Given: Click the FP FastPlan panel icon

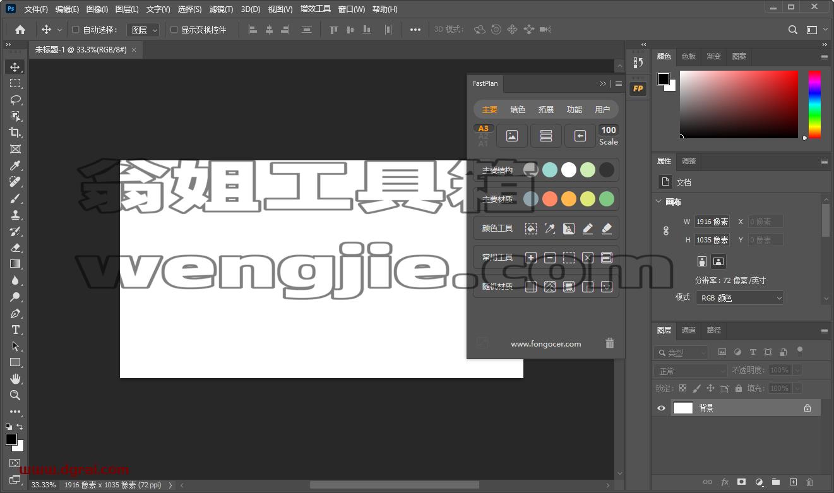Looking at the screenshot, I should click(638, 88).
